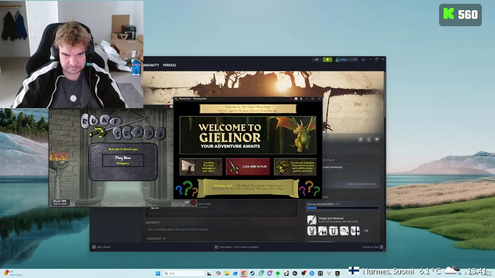Click View all friends who play
495x278 pixels.
[361, 184]
